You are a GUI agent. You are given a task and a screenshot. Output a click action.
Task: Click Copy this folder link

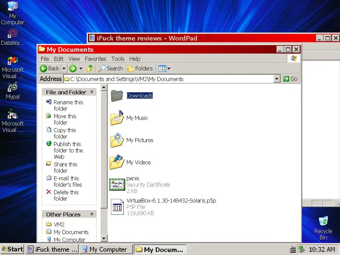(x=65, y=133)
